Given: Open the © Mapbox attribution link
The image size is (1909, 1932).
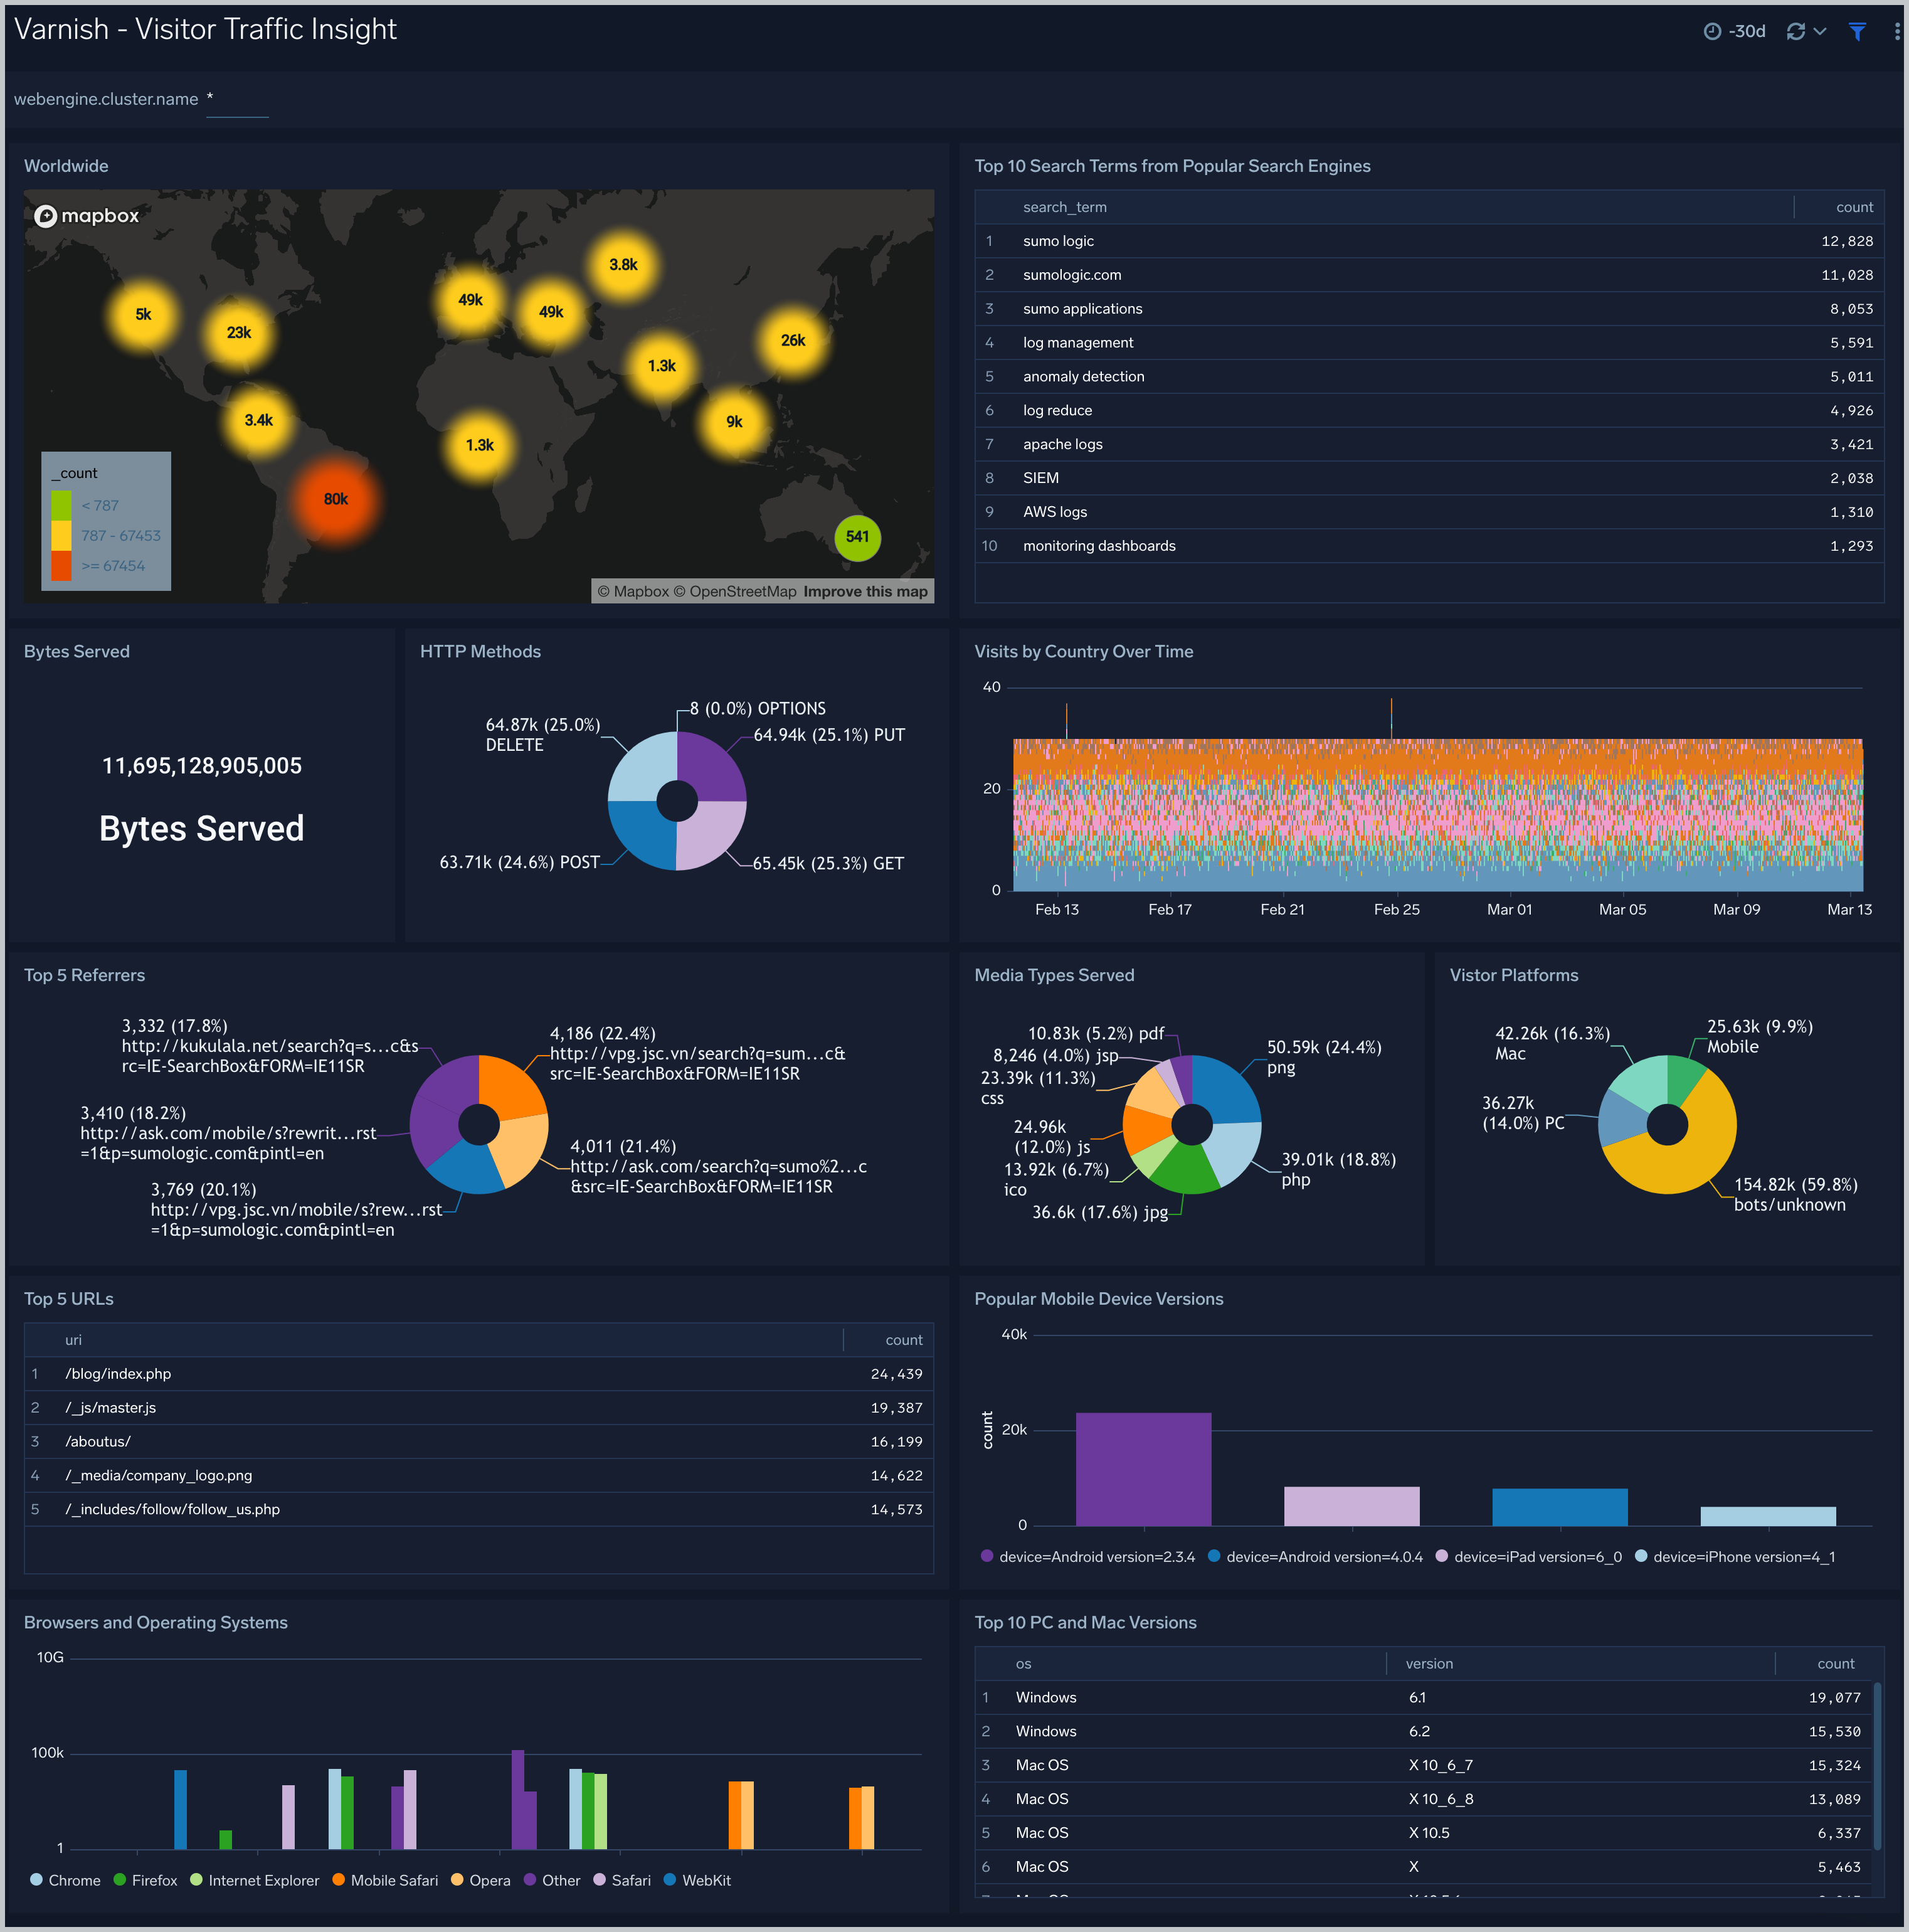Looking at the screenshot, I should (633, 592).
